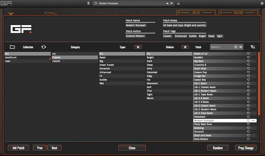Filter by Down Tuned type
This screenshot has height=156, width=265.
[122, 65]
